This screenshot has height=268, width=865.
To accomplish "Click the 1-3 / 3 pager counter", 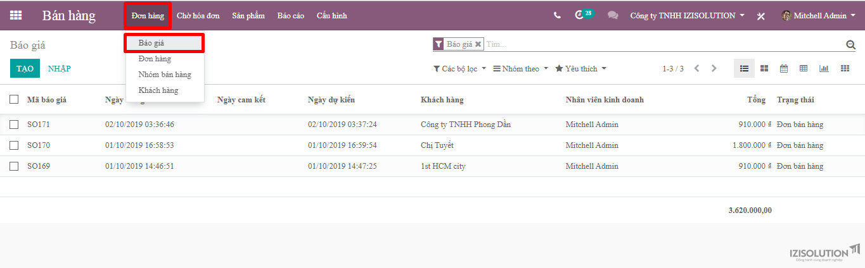I will (x=673, y=68).
